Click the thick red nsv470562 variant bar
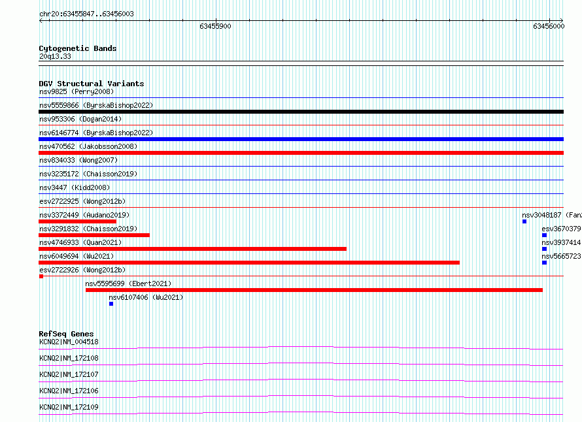Viewport: 582px width, 422px height. [x=301, y=153]
